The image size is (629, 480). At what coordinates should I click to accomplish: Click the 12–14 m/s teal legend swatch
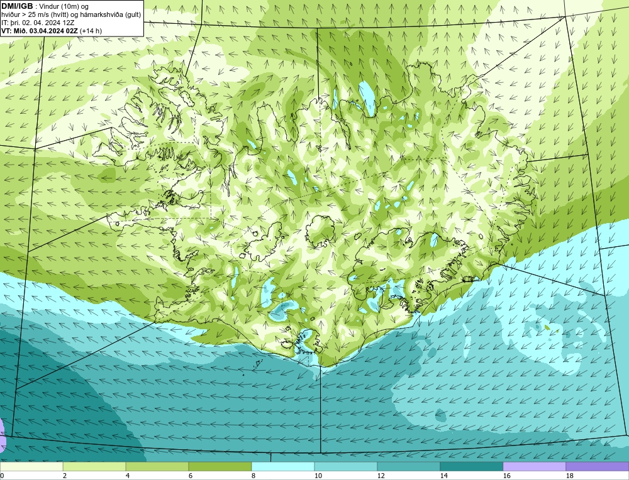(409, 467)
